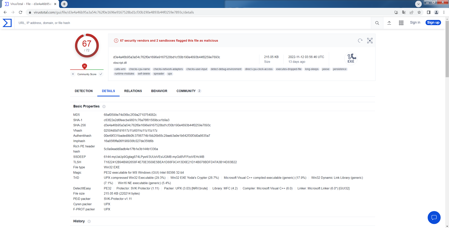Image resolution: width=449 pixels, height=228 pixels.
Task: Click the search magnifier icon
Action: 377,23
